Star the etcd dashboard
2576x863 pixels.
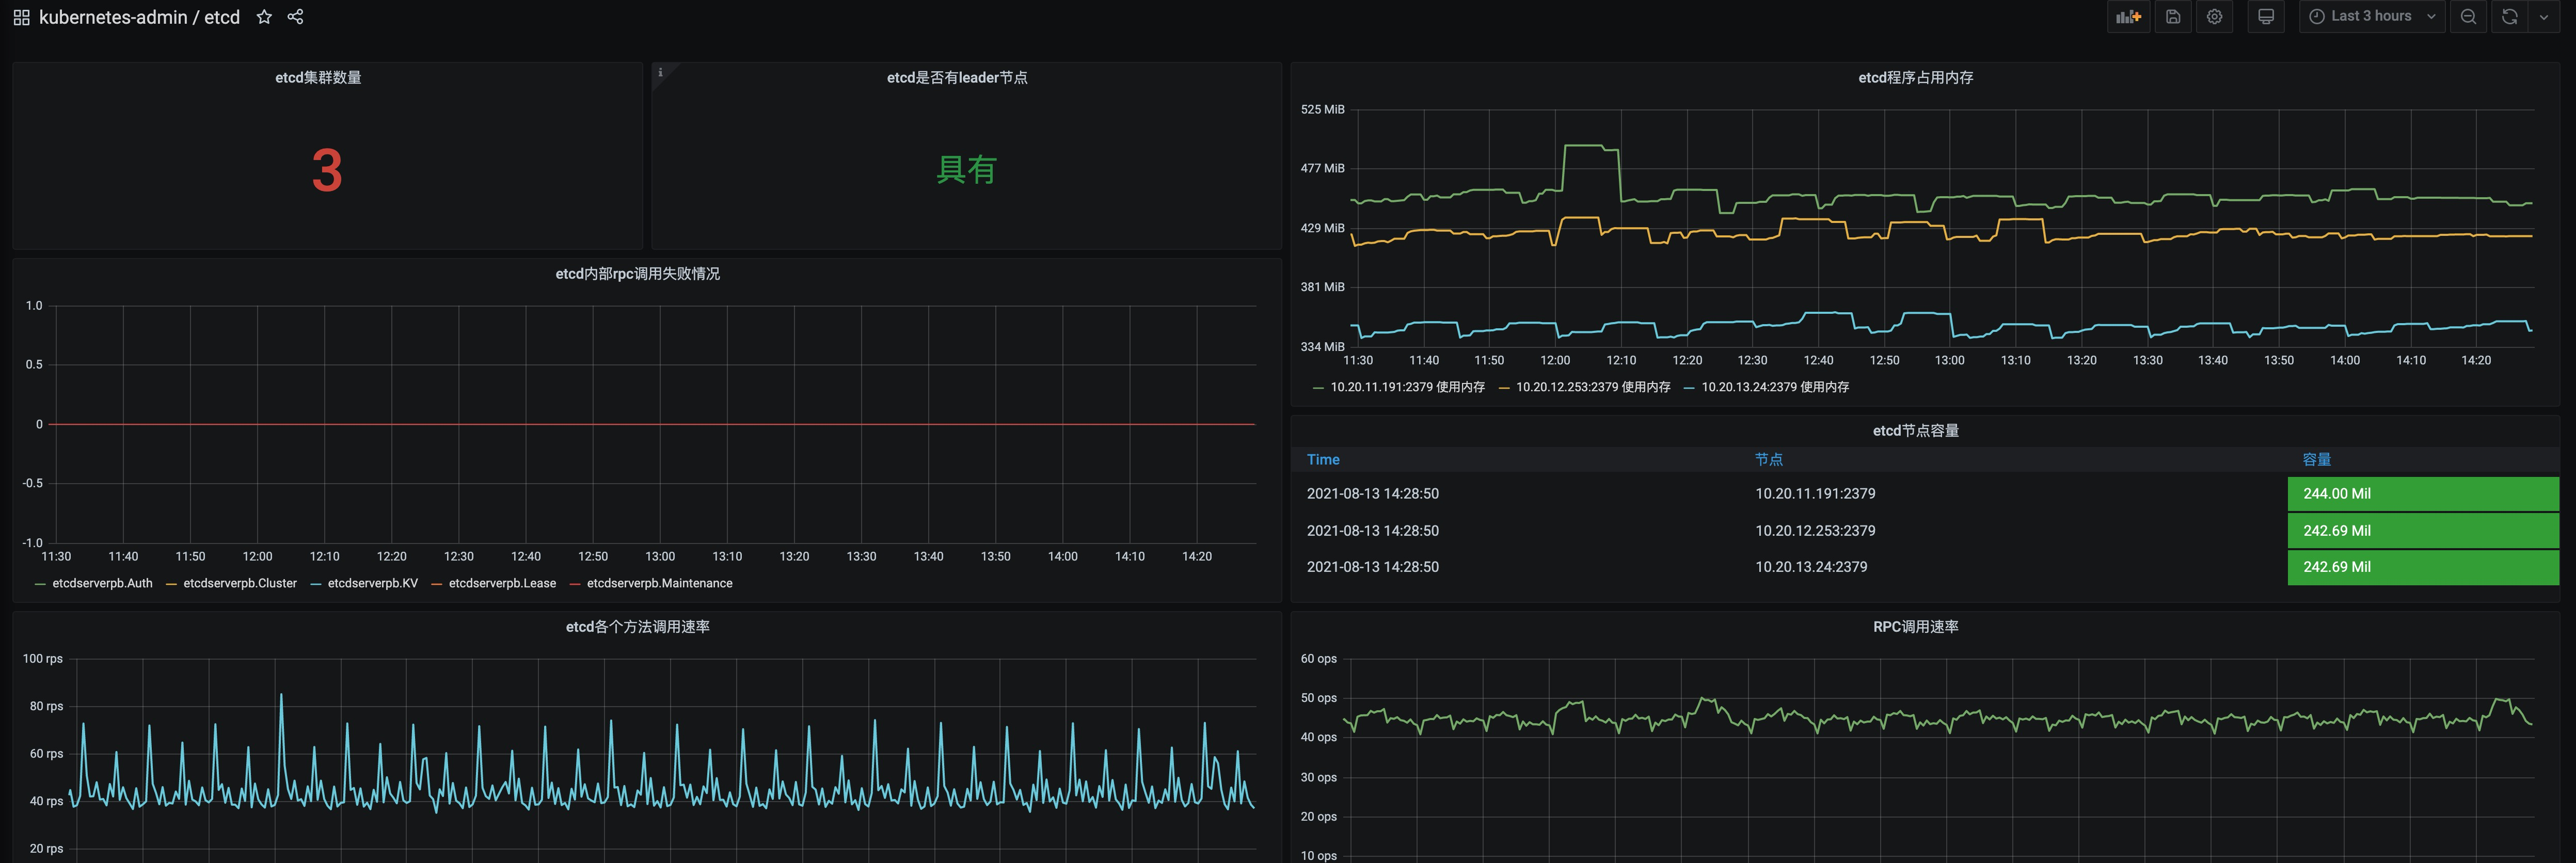coord(264,17)
